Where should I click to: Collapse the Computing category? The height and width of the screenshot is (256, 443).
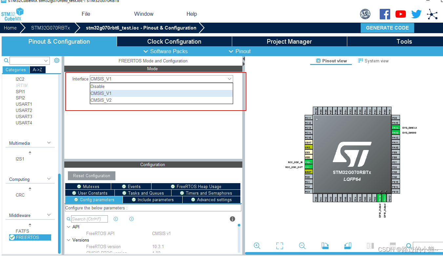(x=49, y=179)
